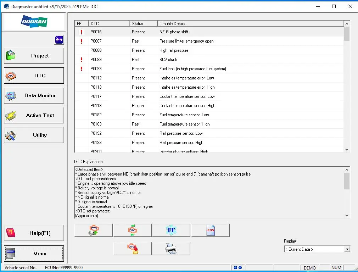The height and width of the screenshot is (272, 358).
Task: Export DTC list with CSV icon
Action: point(210,230)
